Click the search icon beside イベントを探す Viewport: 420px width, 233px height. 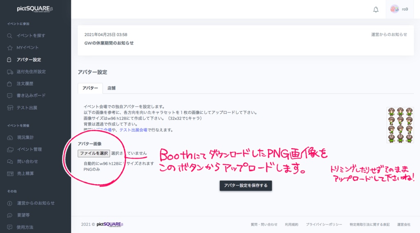(10, 36)
